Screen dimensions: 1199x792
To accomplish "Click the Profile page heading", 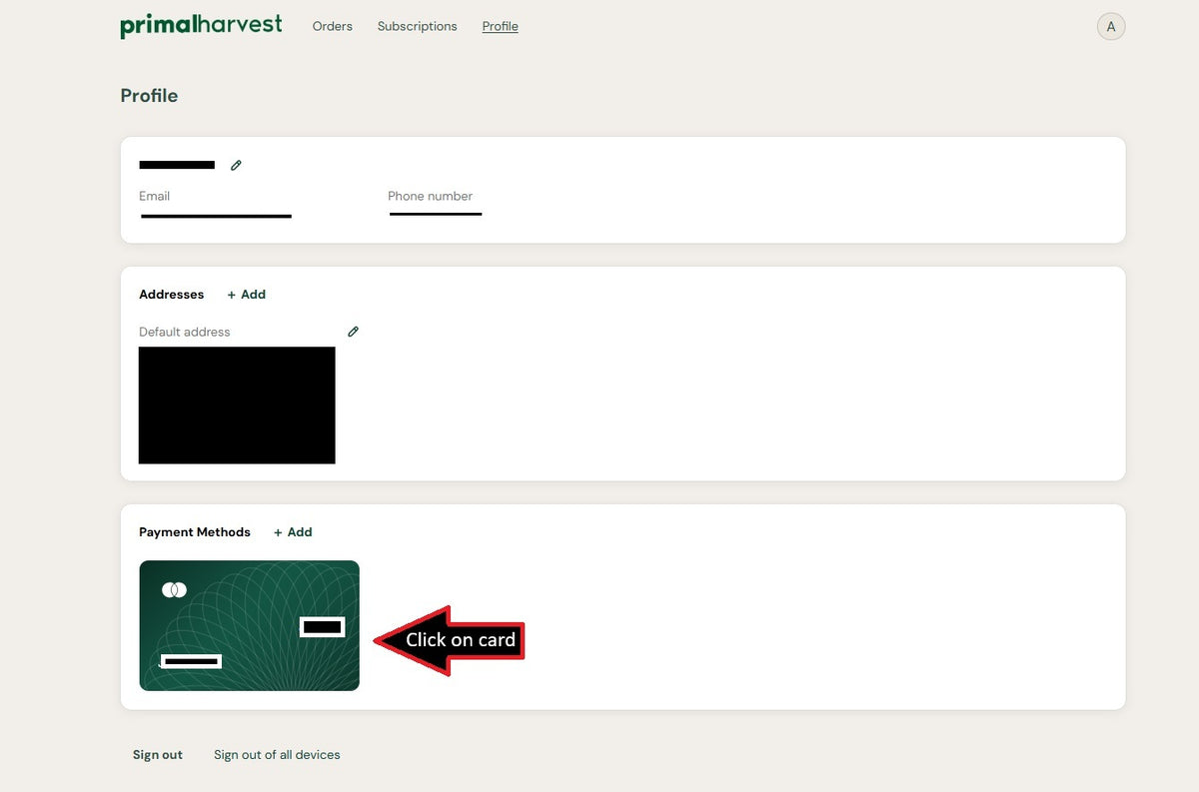I will click(x=149, y=96).
